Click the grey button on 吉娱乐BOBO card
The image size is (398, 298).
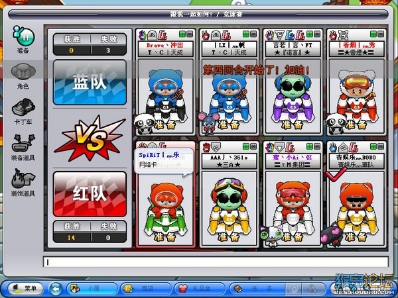381,146
